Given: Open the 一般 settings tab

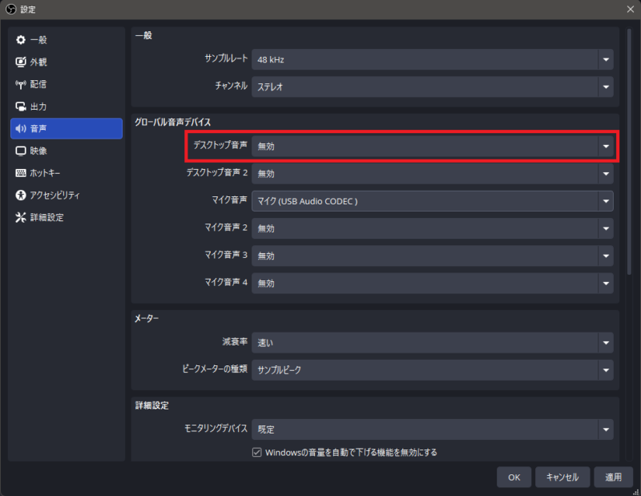Looking at the screenshot, I should [67, 39].
